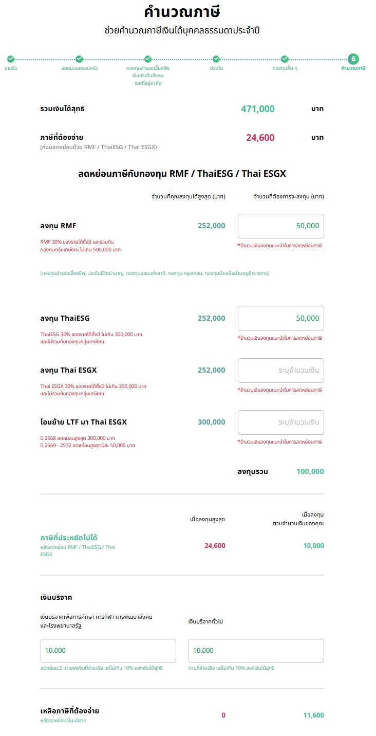
Task: Switch to the กองทุนอื่น ๆ step label
Action: [x=285, y=68]
